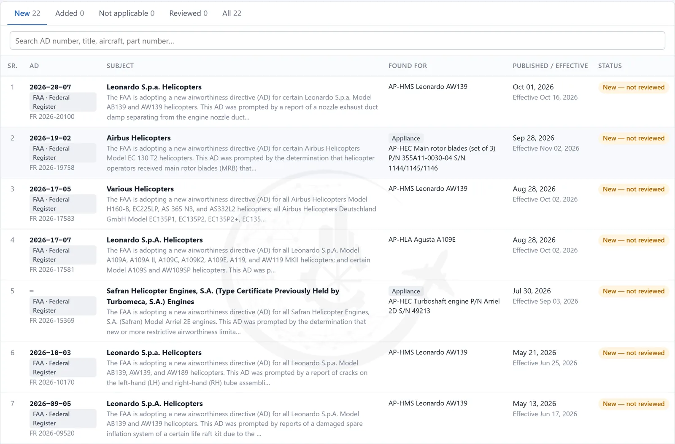Click the AD column header
675x444 pixels.
pos(34,66)
